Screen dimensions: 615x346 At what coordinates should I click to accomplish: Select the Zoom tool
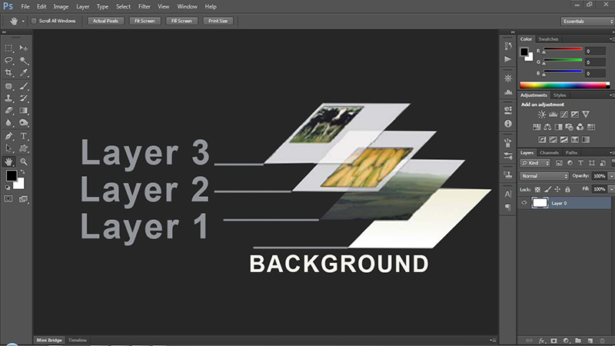point(24,161)
